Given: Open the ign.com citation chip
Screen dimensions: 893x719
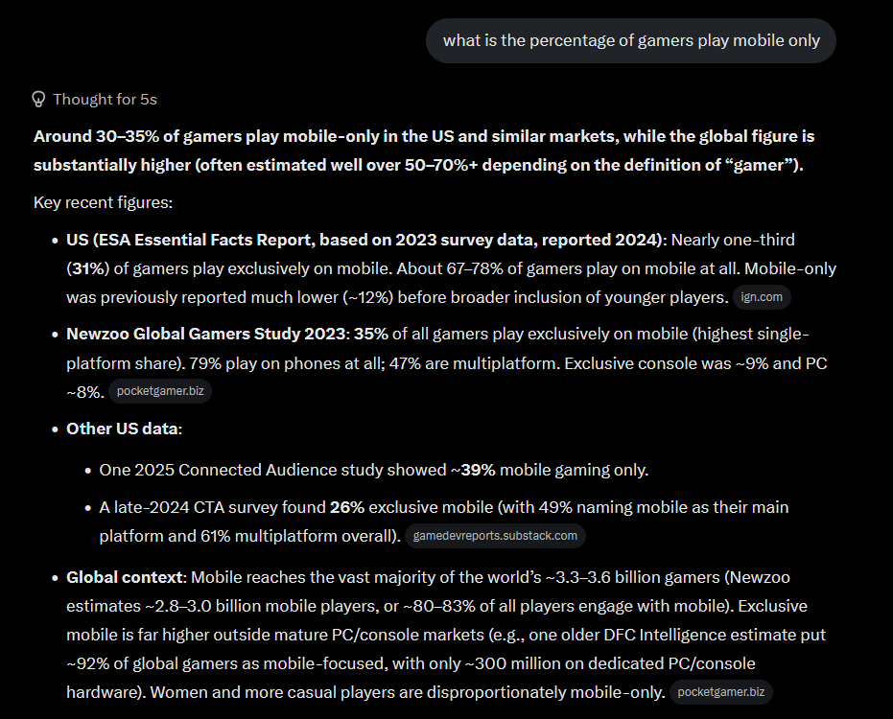Looking at the screenshot, I should [762, 297].
